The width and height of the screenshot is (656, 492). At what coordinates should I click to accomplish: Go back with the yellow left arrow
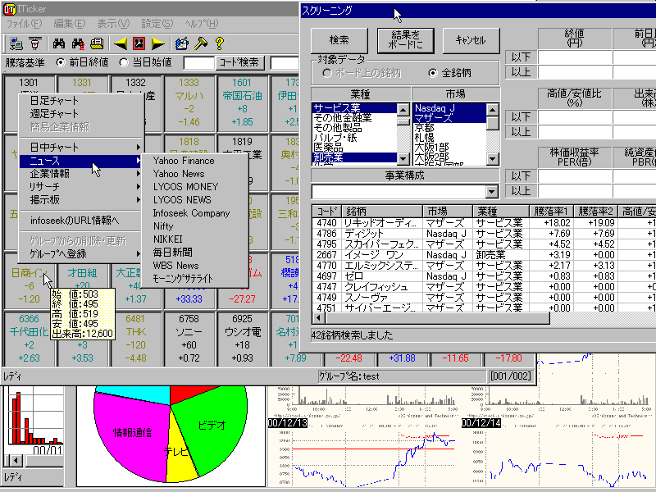(121, 43)
